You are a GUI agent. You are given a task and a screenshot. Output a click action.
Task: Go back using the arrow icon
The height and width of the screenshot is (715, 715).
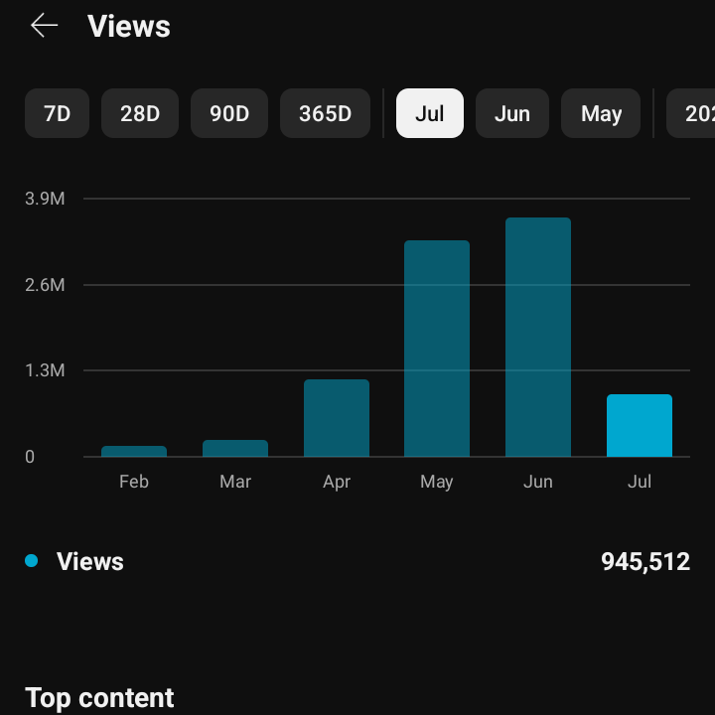point(45,26)
